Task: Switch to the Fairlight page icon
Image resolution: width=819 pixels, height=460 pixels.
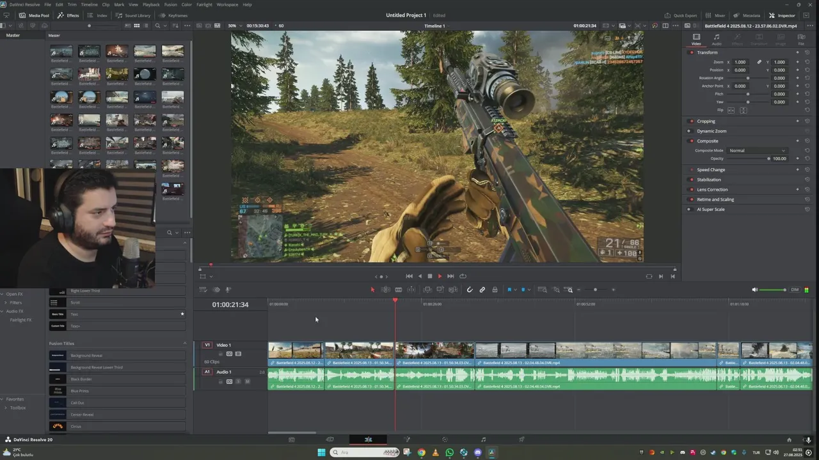Action: 483,440
